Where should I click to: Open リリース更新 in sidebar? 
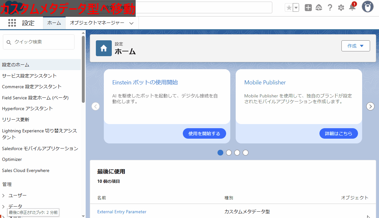[16, 120]
